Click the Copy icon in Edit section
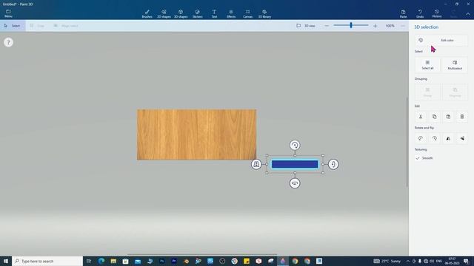 (x=435, y=117)
